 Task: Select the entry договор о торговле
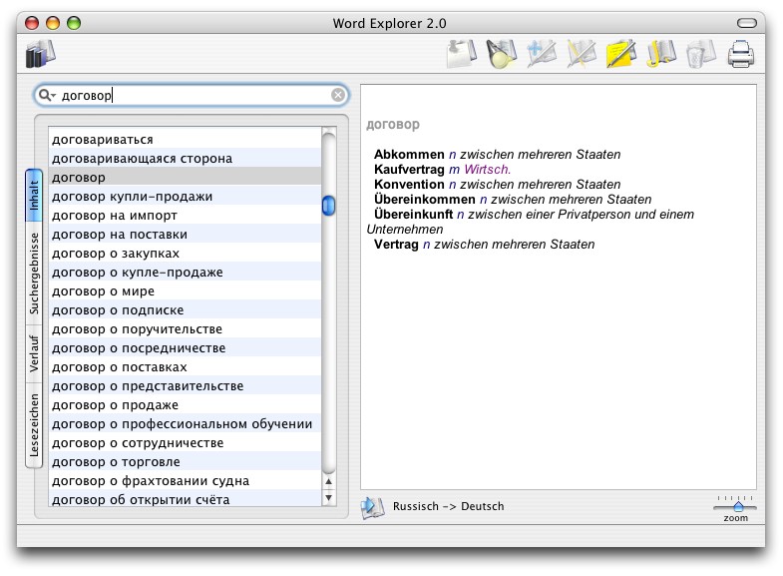(185, 462)
